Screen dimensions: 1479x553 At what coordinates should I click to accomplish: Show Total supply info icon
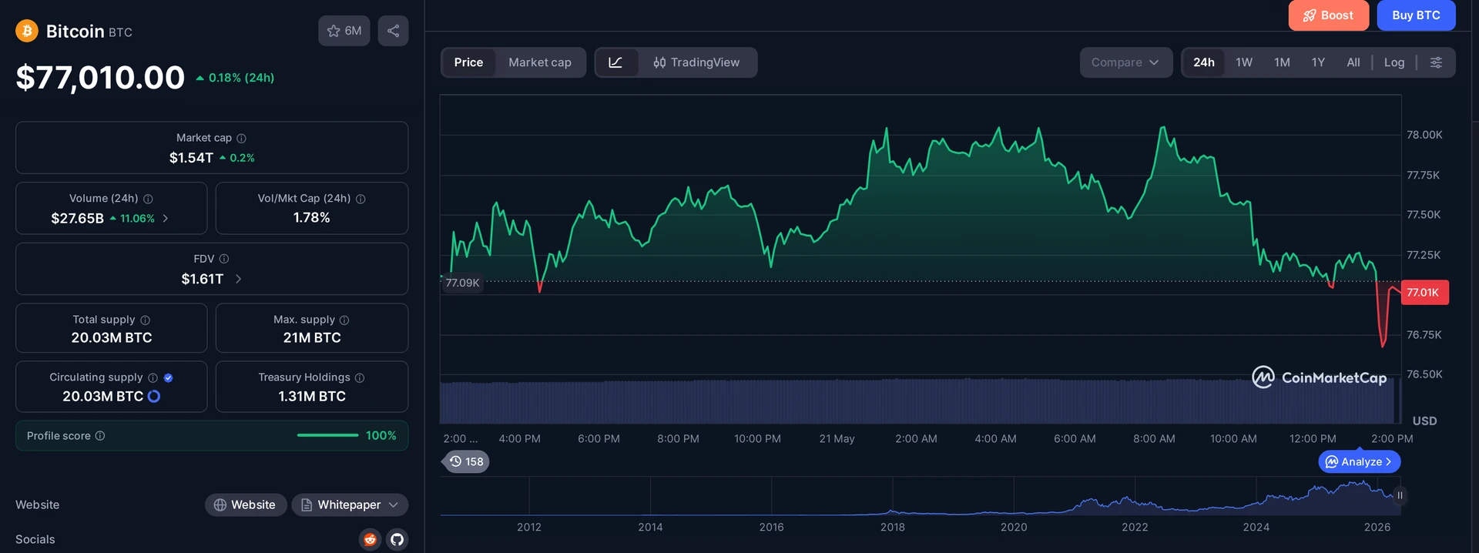tap(145, 320)
